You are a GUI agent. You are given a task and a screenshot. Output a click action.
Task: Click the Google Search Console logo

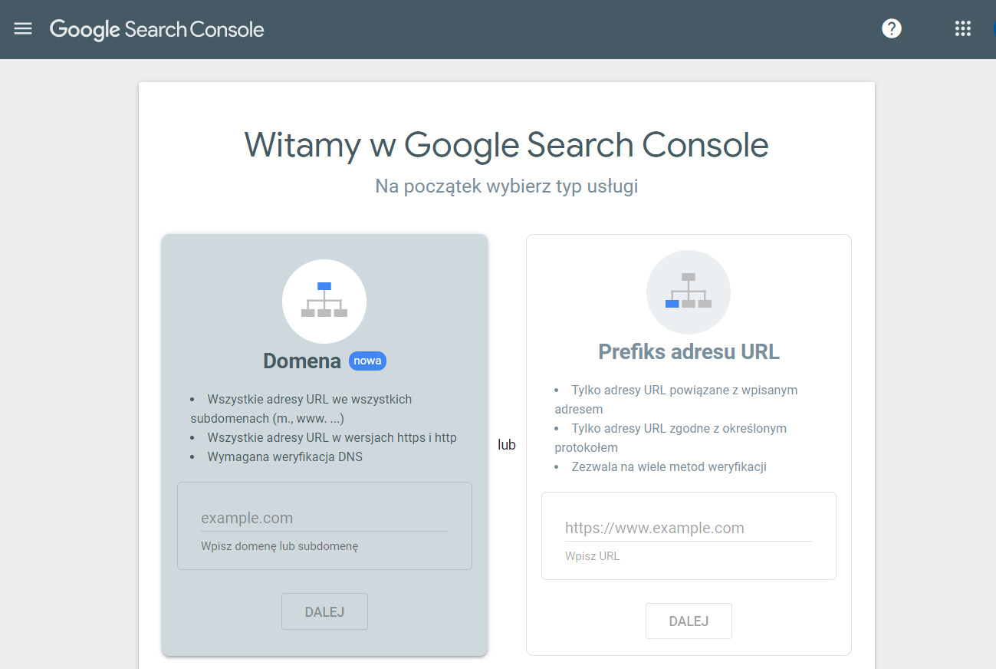pos(156,29)
